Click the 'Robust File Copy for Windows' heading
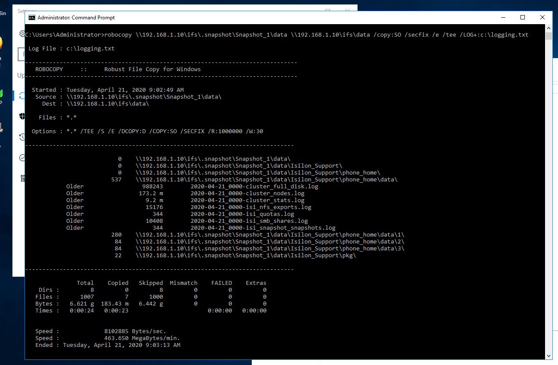Screen dimensions: 558x365 [x=153, y=69]
